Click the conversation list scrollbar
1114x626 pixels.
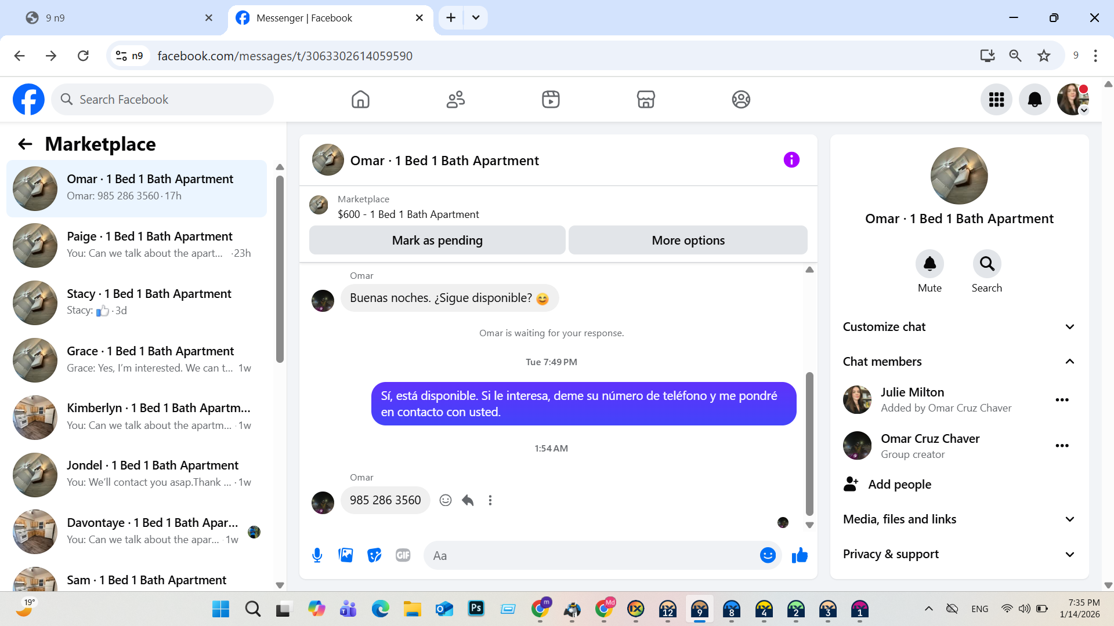pos(280,269)
